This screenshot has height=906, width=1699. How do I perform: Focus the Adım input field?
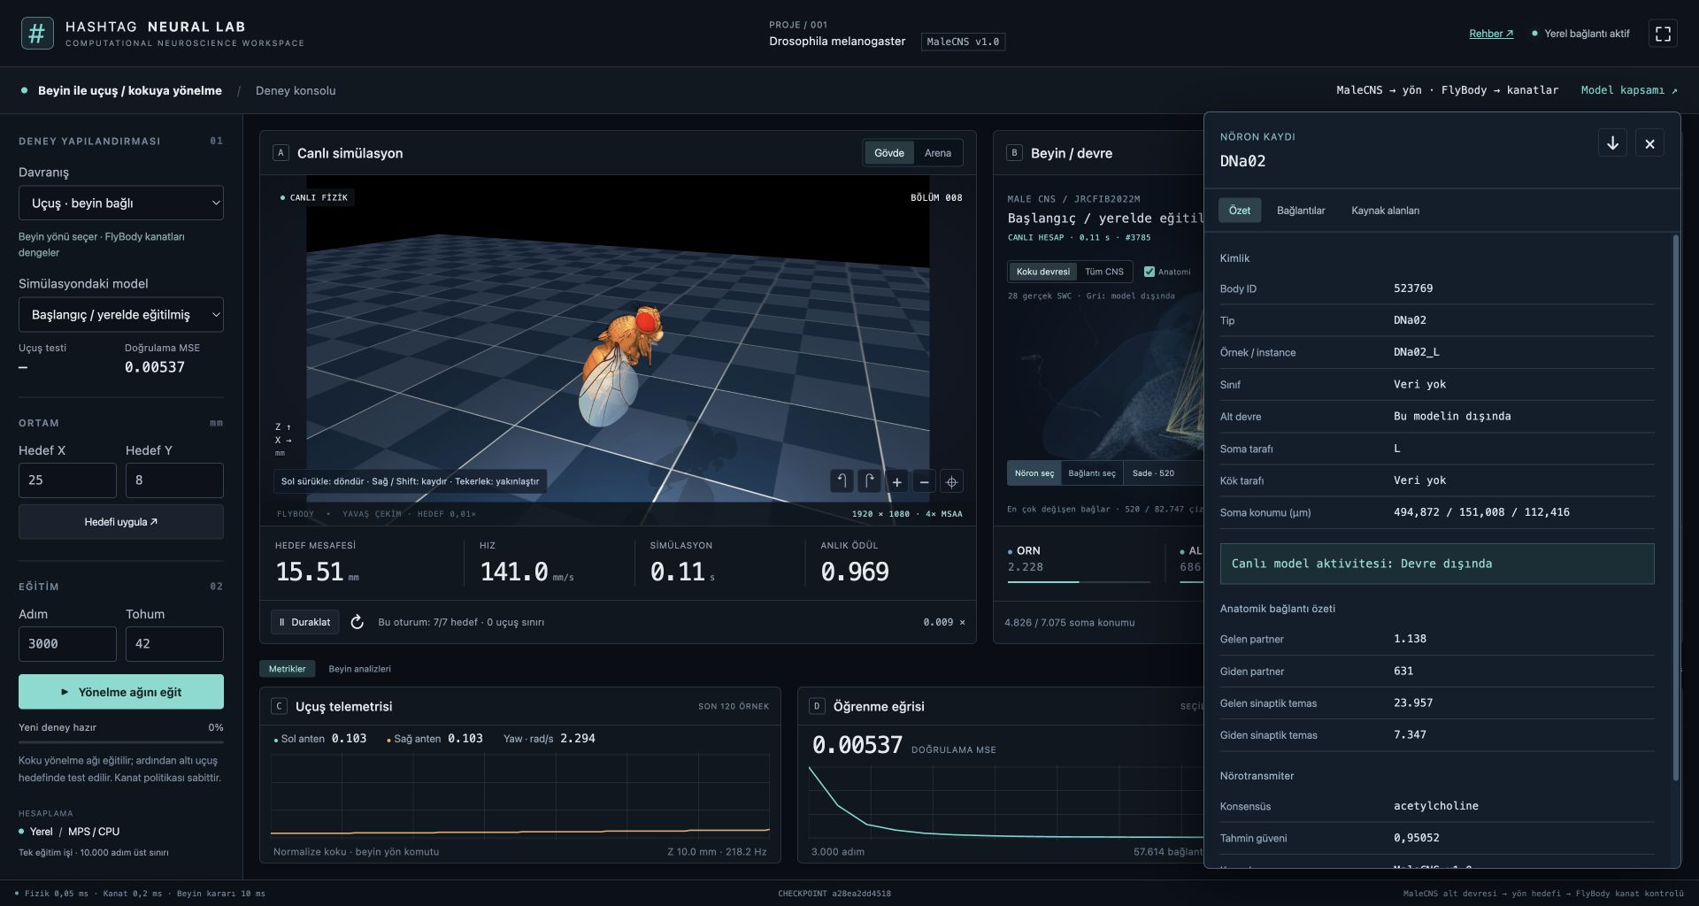(x=67, y=644)
